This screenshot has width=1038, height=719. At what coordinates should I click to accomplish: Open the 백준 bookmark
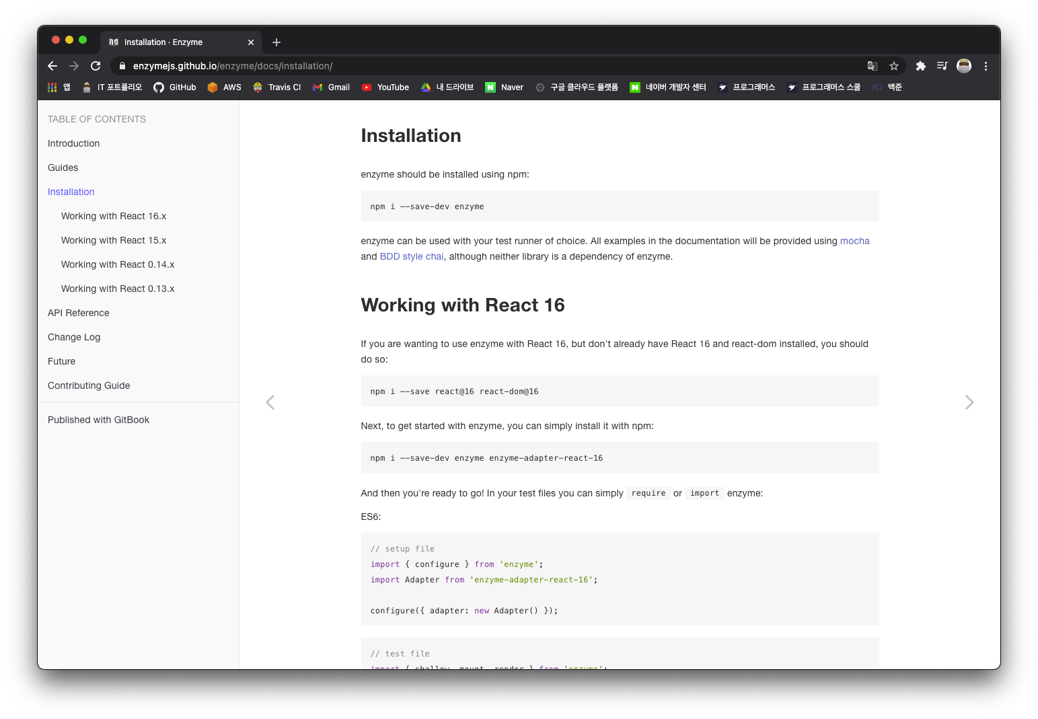click(887, 87)
